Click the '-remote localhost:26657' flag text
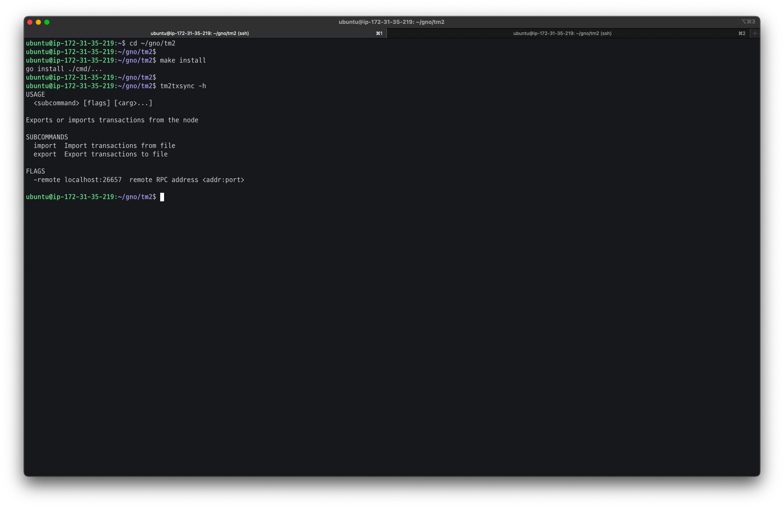Screen dimensions: 784x508 tap(78, 180)
